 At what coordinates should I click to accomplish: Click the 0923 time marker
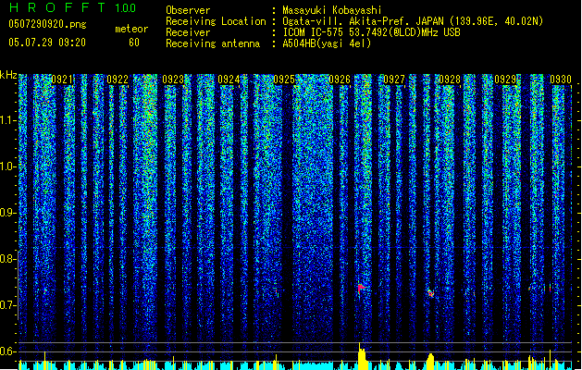(x=173, y=80)
